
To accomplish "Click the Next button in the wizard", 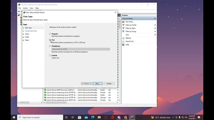I will click(97, 84).
